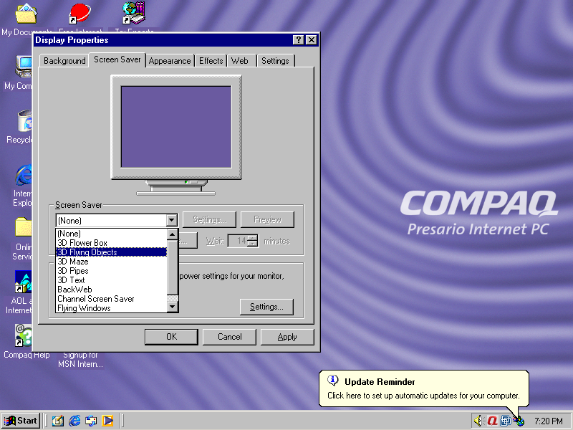The image size is (573, 430).
Task: Select 3D Flying Objects in the list
Action: [112, 252]
